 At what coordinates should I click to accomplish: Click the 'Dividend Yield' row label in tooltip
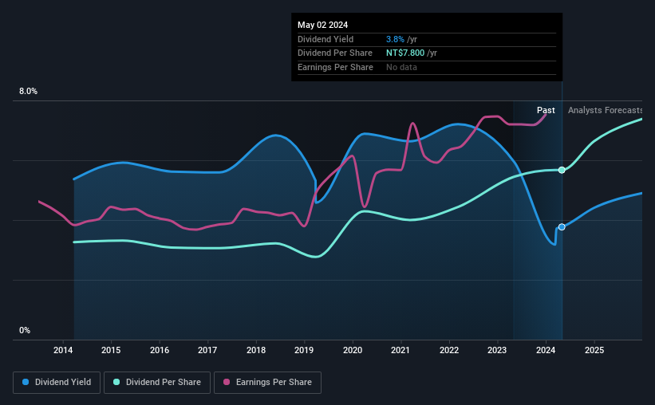point(326,39)
